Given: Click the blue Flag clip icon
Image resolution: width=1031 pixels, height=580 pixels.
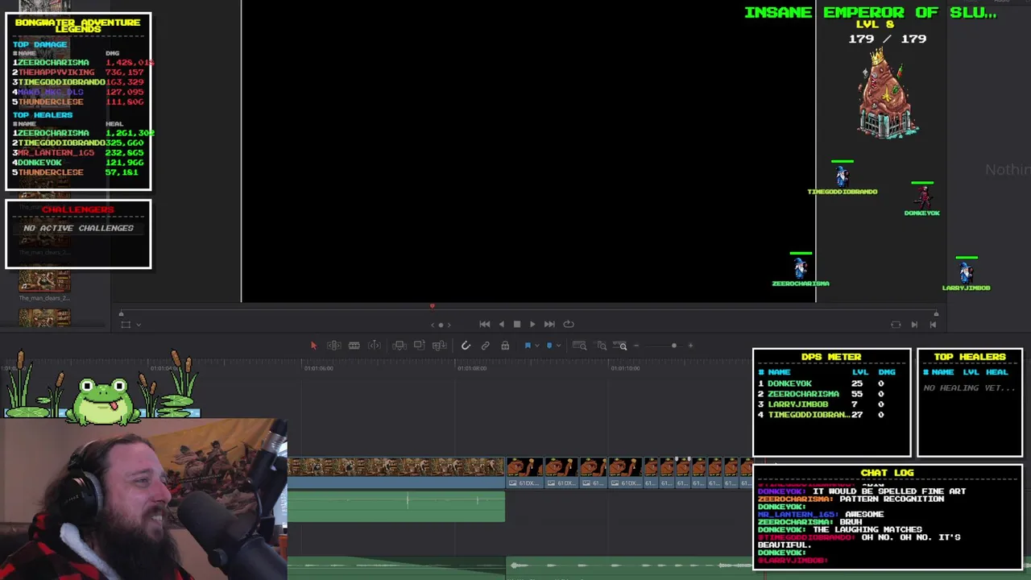Looking at the screenshot, I should (528, 346).
